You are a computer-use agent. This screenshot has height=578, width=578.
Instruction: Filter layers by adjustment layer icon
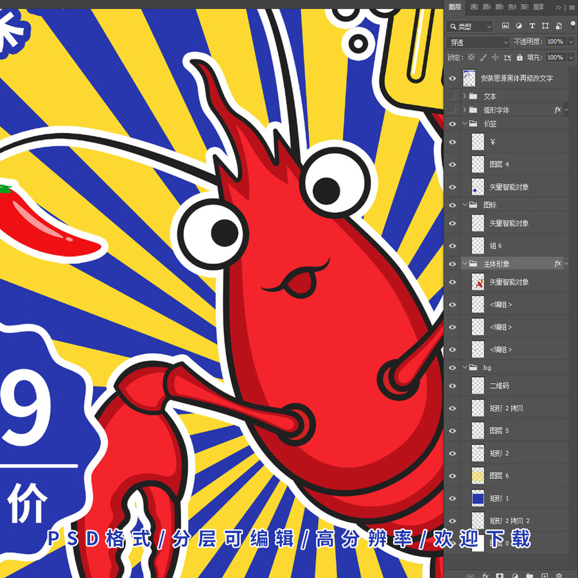pyautogui.click(x=518, y=26)
